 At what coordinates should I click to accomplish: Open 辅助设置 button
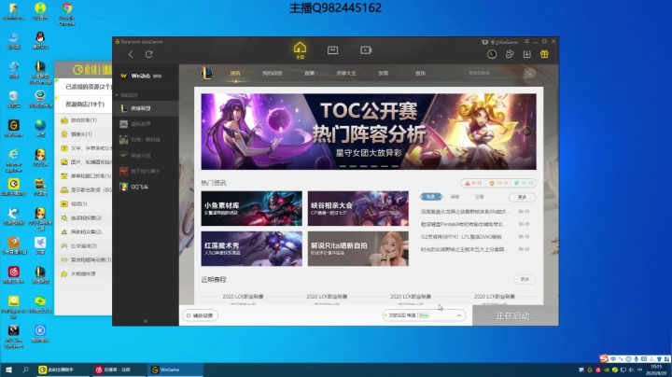(200, 315)
